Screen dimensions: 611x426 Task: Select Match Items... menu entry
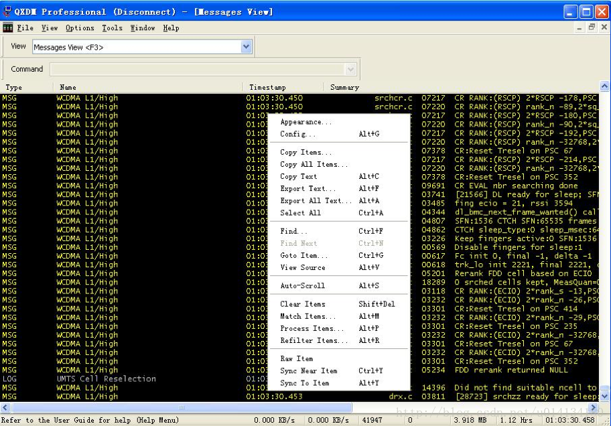pyautogui.click(x=339, y=316)
